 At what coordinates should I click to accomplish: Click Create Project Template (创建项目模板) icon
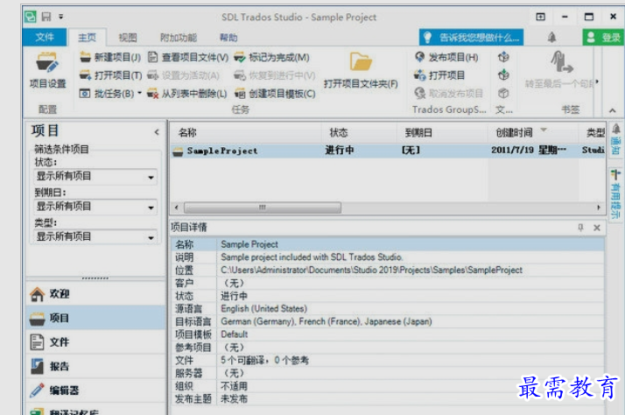tap(240, 94)
